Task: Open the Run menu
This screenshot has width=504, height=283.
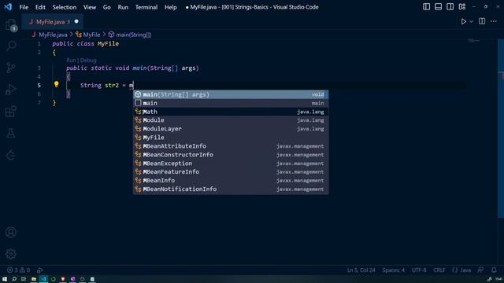Action: 123,7
